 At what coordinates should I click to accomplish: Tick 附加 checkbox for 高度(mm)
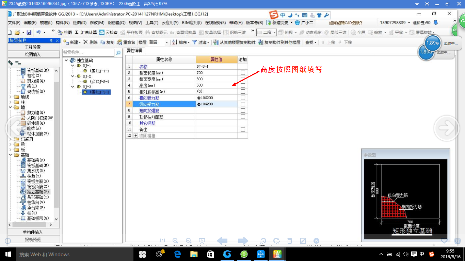pyautogui.click(x=243, y=85)
